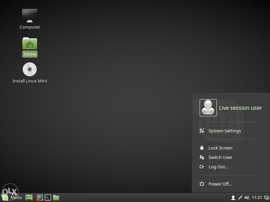This screenshot has width=270, height=202.
Task: Click the Power Off symbol icon
Action: pos(201,184)
